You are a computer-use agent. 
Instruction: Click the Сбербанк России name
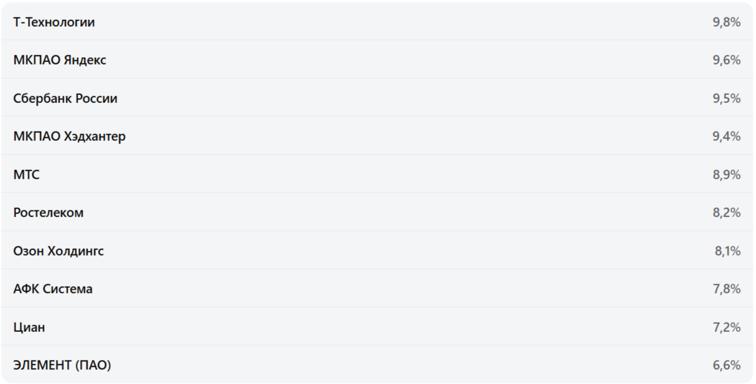click(65, 99)
